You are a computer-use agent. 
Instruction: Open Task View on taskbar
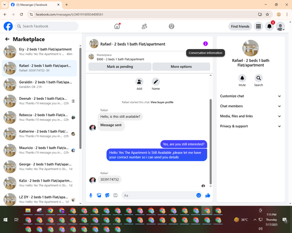pos(16,220)
